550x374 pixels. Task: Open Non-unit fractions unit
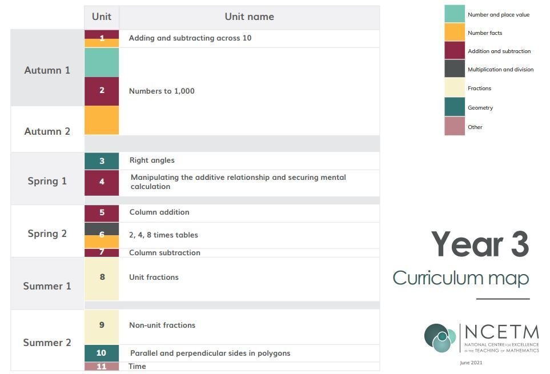click(x=162, y=325)
